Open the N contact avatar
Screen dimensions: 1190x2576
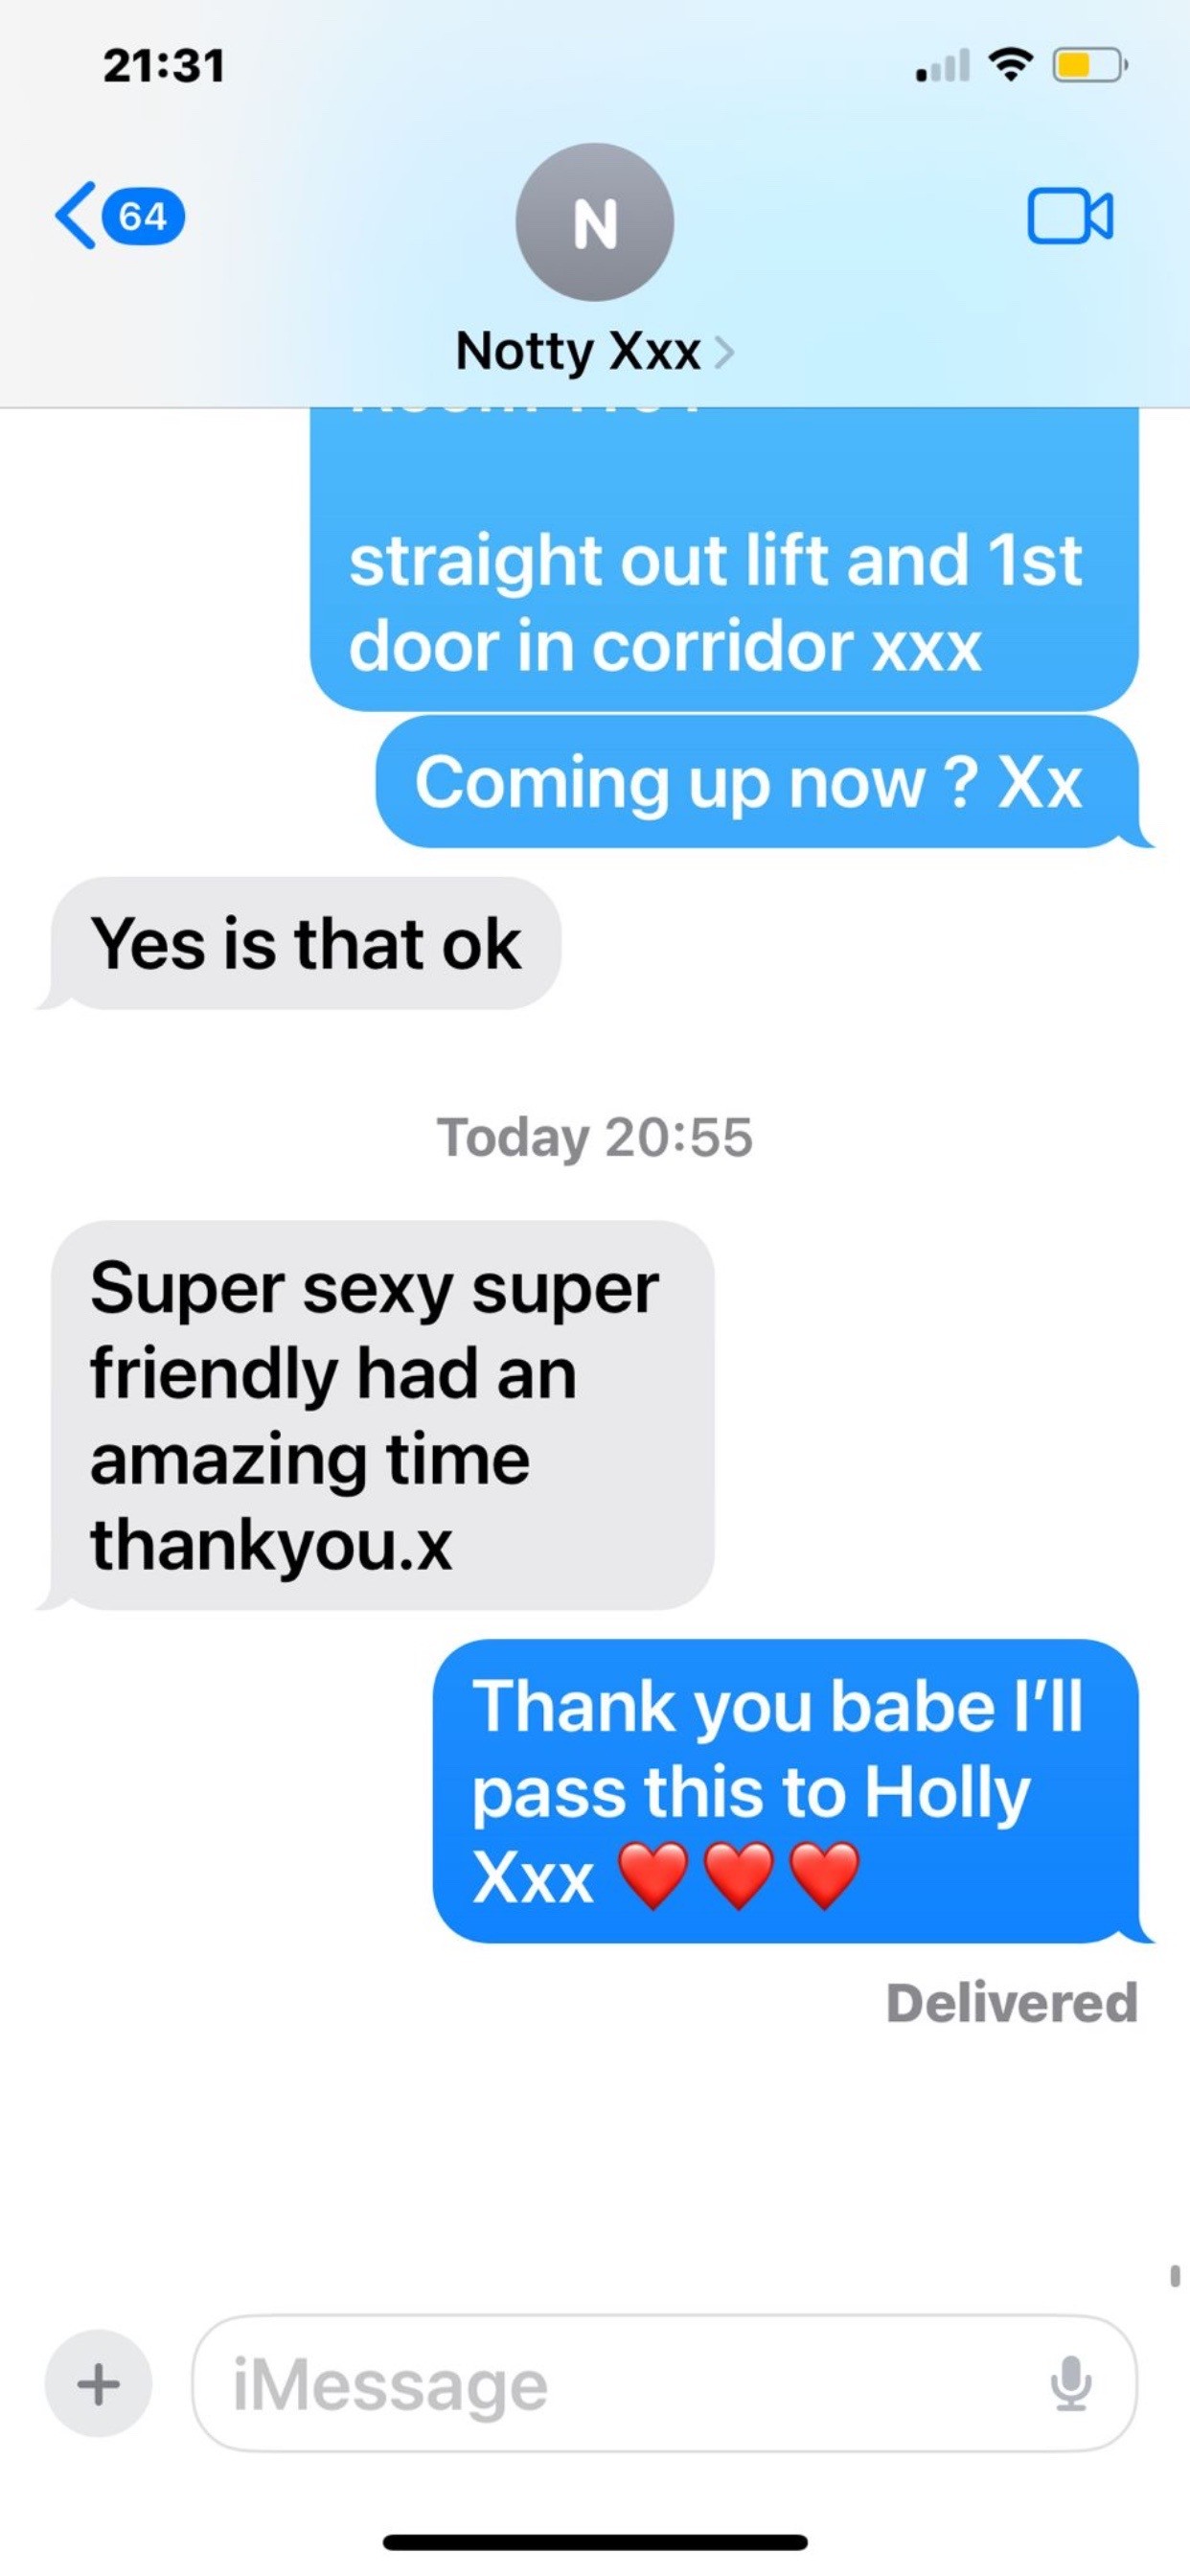[594, 222]
